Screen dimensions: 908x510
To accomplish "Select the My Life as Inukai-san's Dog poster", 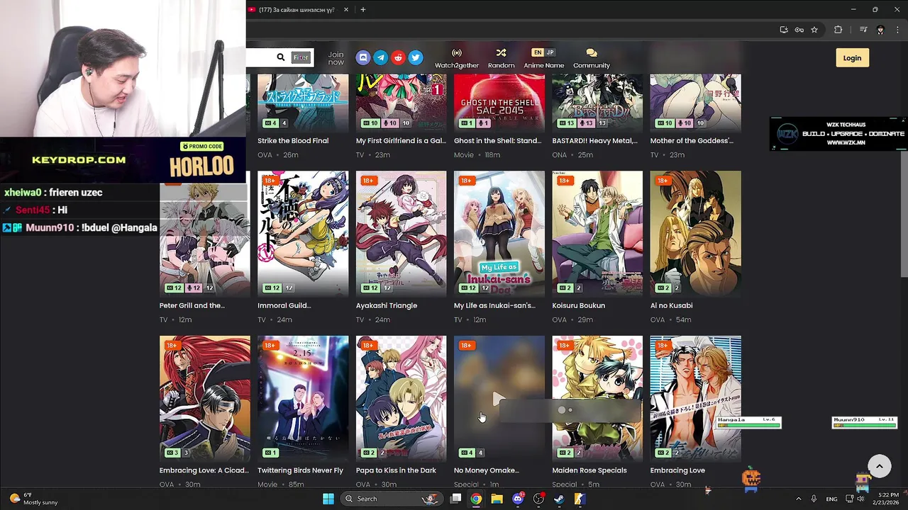I will [x=499, y=233].
